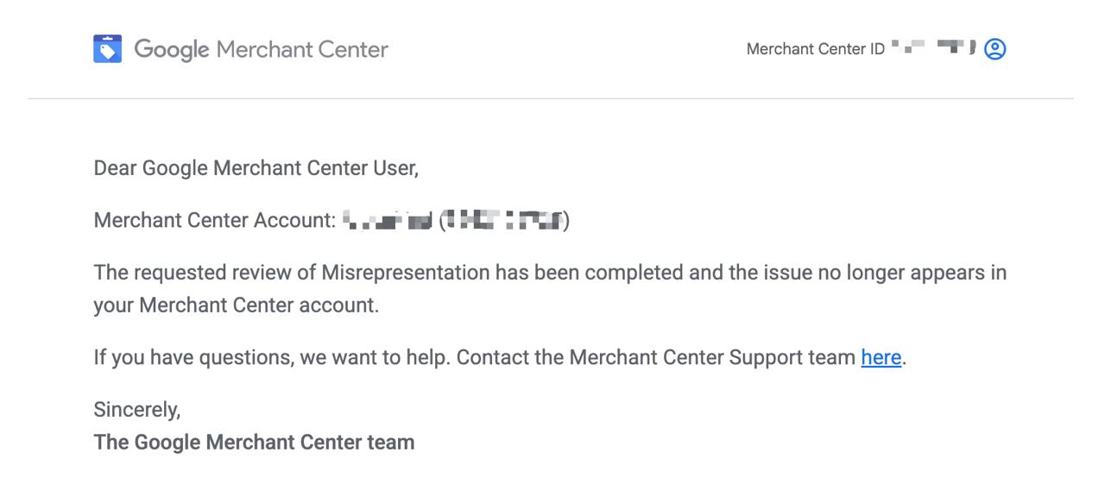Click the horizontal divider line below header

coord(551,98)
